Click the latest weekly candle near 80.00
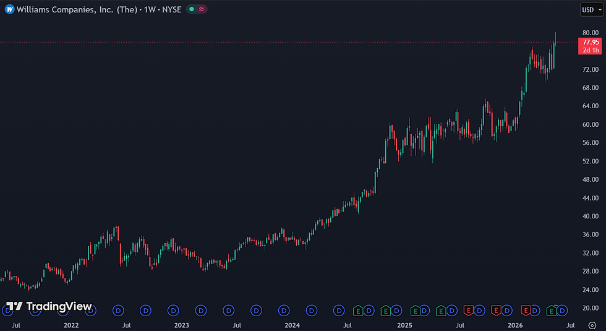 tap(555, 40)
